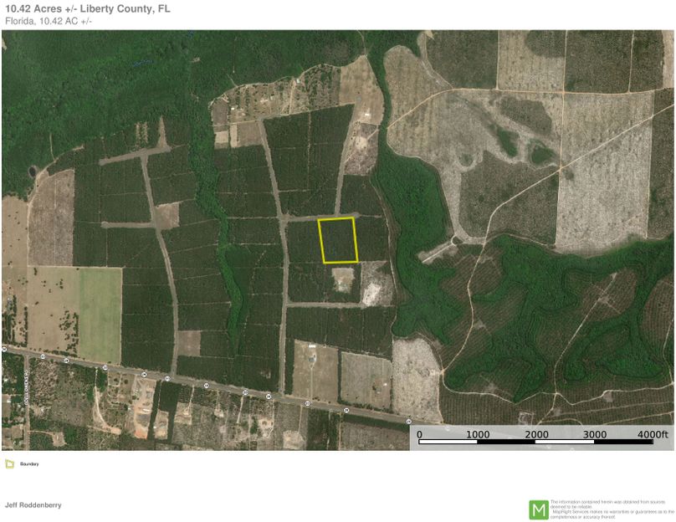Image resolution: width=676 pixels, height=522 pixels.
Task: Click inside the yellow boundary parcel
Action: 338,241
